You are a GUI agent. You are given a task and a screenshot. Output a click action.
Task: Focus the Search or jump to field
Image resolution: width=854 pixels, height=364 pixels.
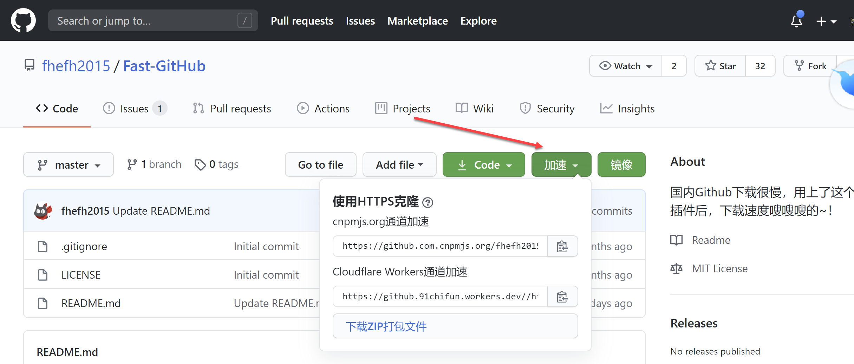(153, 20)
